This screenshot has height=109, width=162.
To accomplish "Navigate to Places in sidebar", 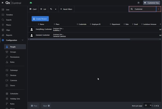I will tap(9, 25).
